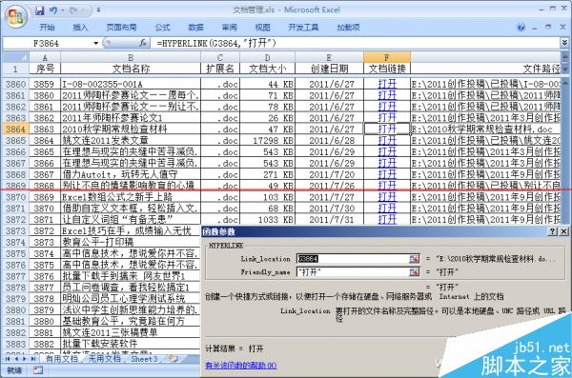Image resolution: width=572 pixels, height=378 pixels.
Task: Open Excel help question mark icon
Action: coord(521,27)
